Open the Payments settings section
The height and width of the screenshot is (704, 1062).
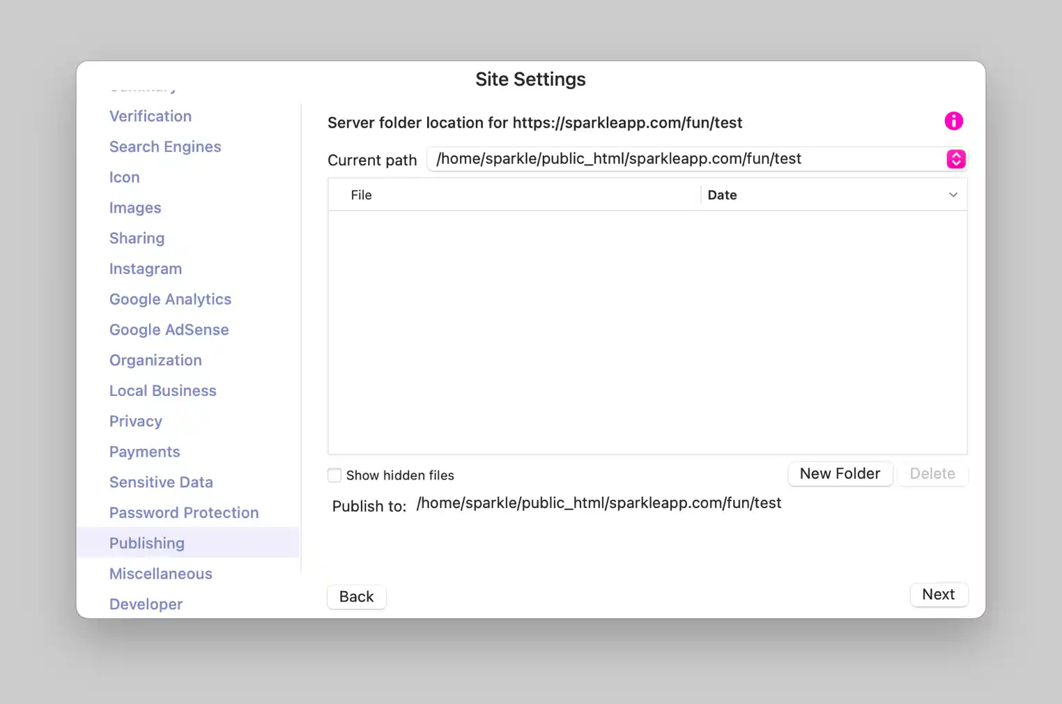145,452
